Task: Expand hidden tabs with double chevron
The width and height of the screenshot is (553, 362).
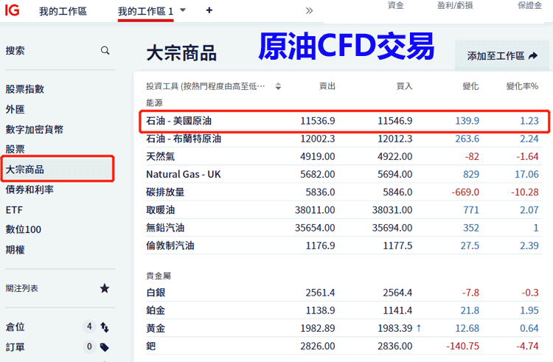Action: pos(309,10)
